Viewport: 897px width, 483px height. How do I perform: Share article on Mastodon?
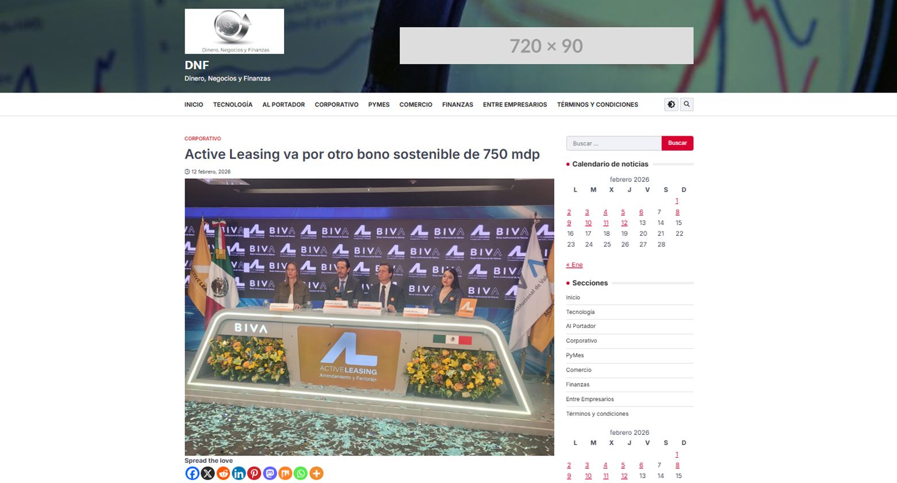point(270,473)
